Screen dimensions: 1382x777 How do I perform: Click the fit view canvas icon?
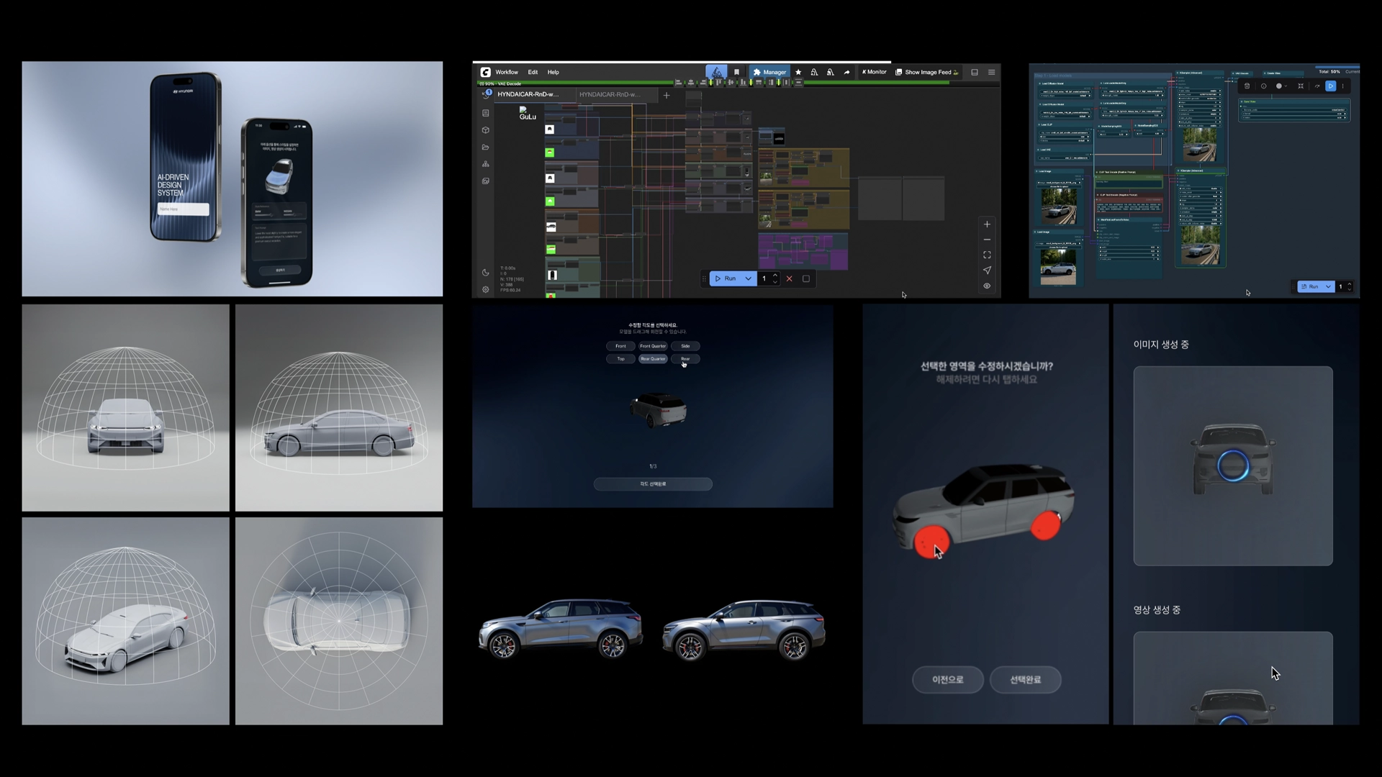pyautogui.click(x=987, y=255)
